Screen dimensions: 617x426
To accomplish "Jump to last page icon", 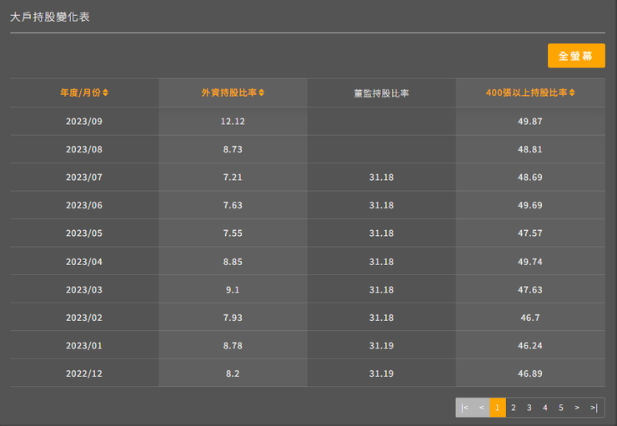I will pos(594,408).
